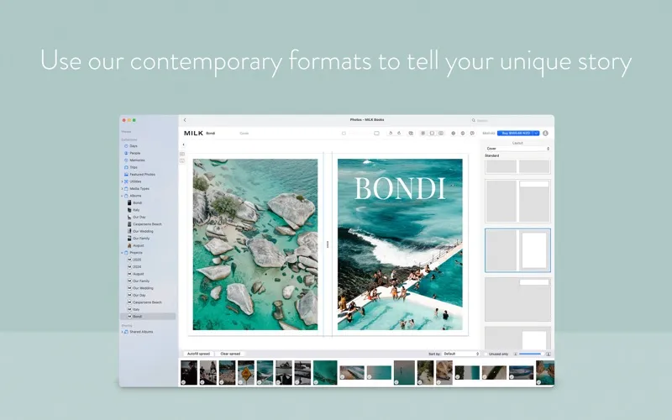672x420 pixels.
Task: Open the Our Family album under Albums
Action: 141,239
